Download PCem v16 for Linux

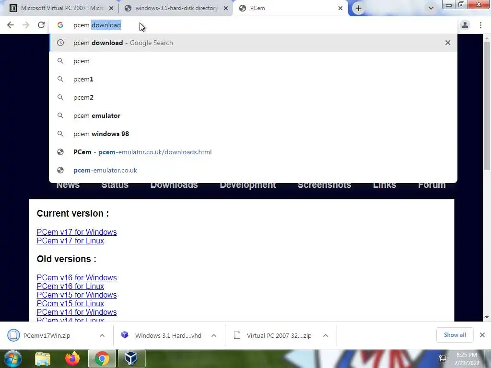pyautogui.click(x=70, y=286)
